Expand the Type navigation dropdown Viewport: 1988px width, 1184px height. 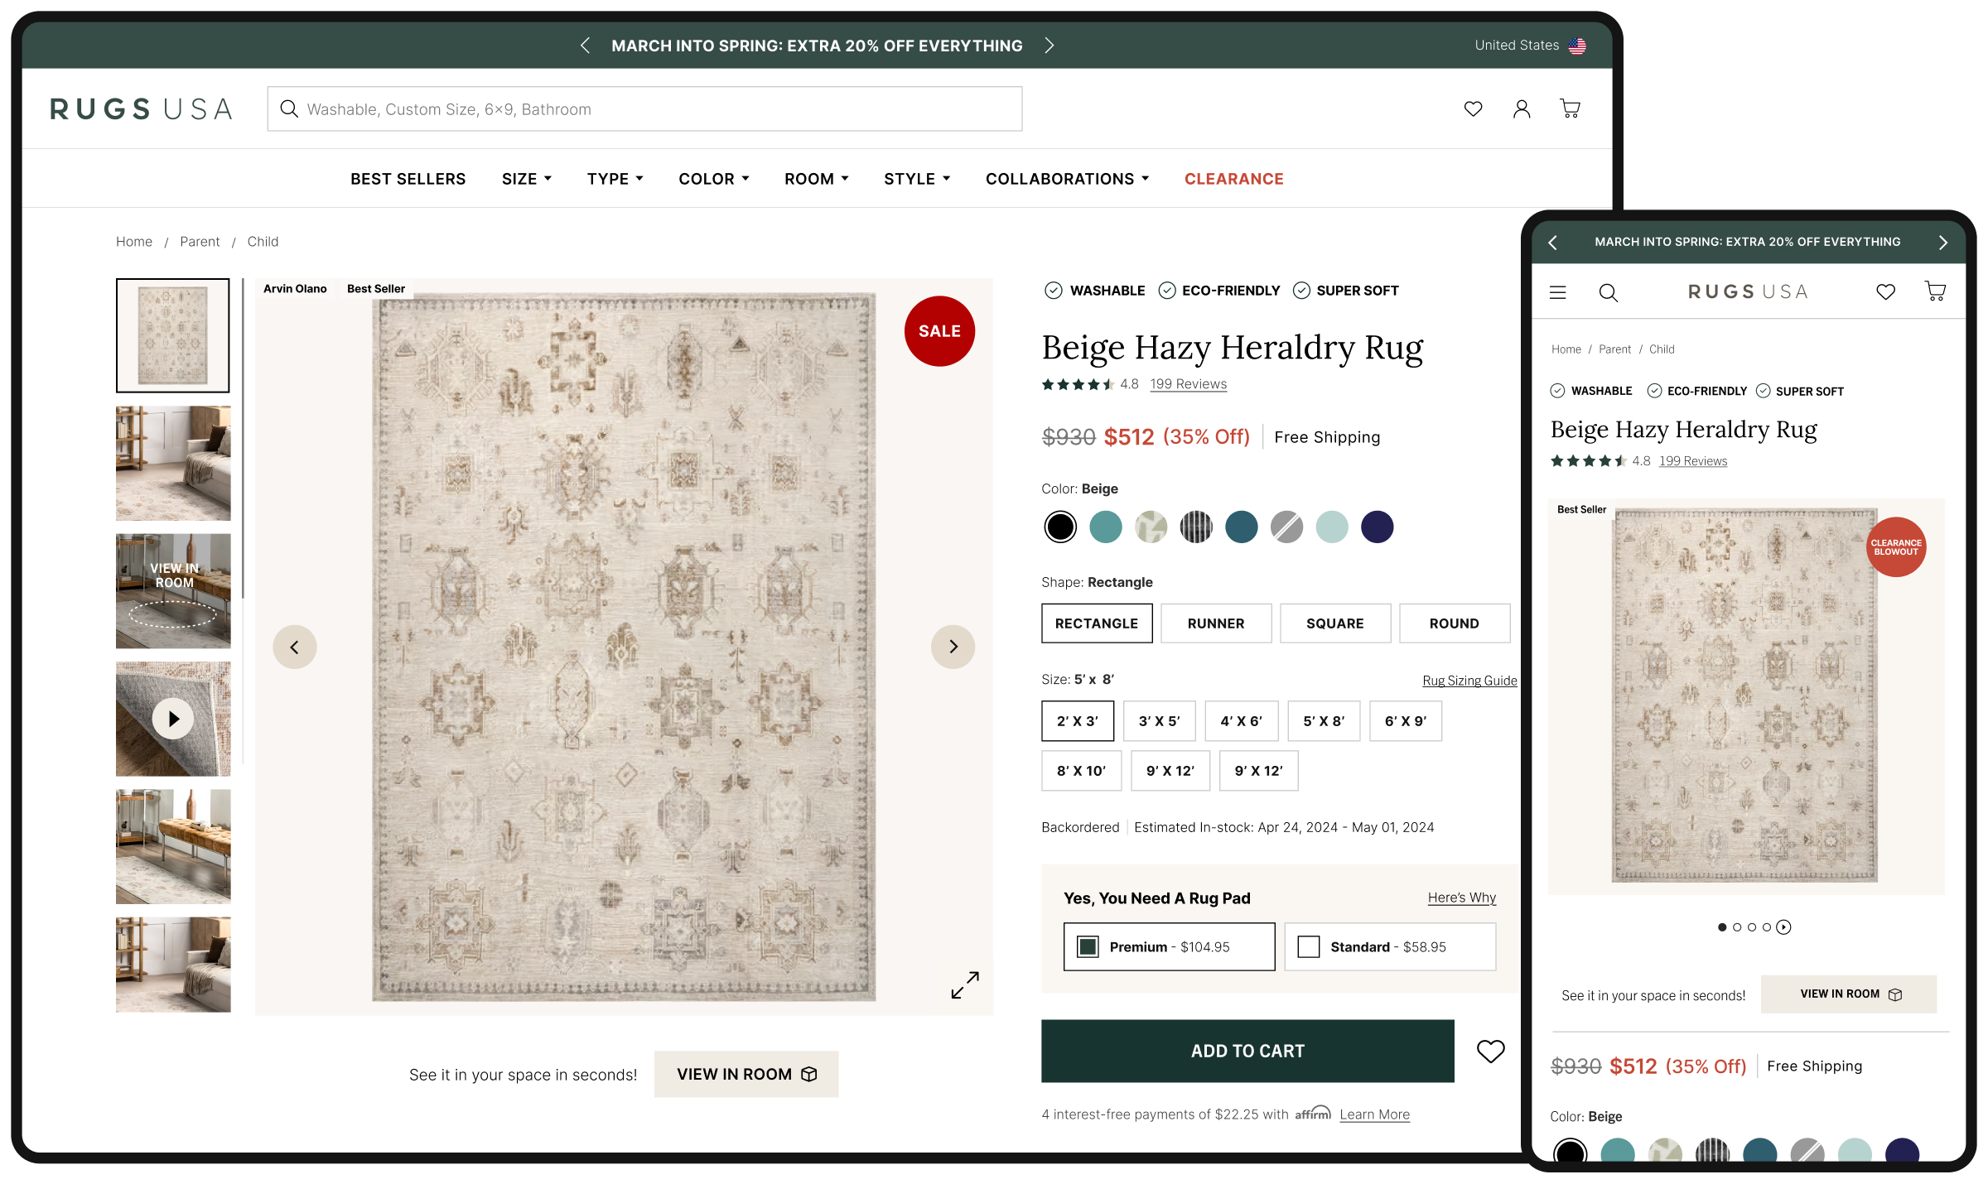point(615,179)
